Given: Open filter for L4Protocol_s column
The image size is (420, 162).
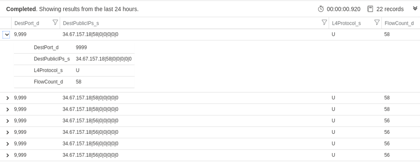Looking at the screenshot, I should (x=377, y=22).
